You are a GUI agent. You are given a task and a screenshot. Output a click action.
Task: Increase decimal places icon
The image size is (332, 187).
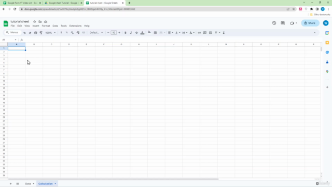(x=78, y=33)
